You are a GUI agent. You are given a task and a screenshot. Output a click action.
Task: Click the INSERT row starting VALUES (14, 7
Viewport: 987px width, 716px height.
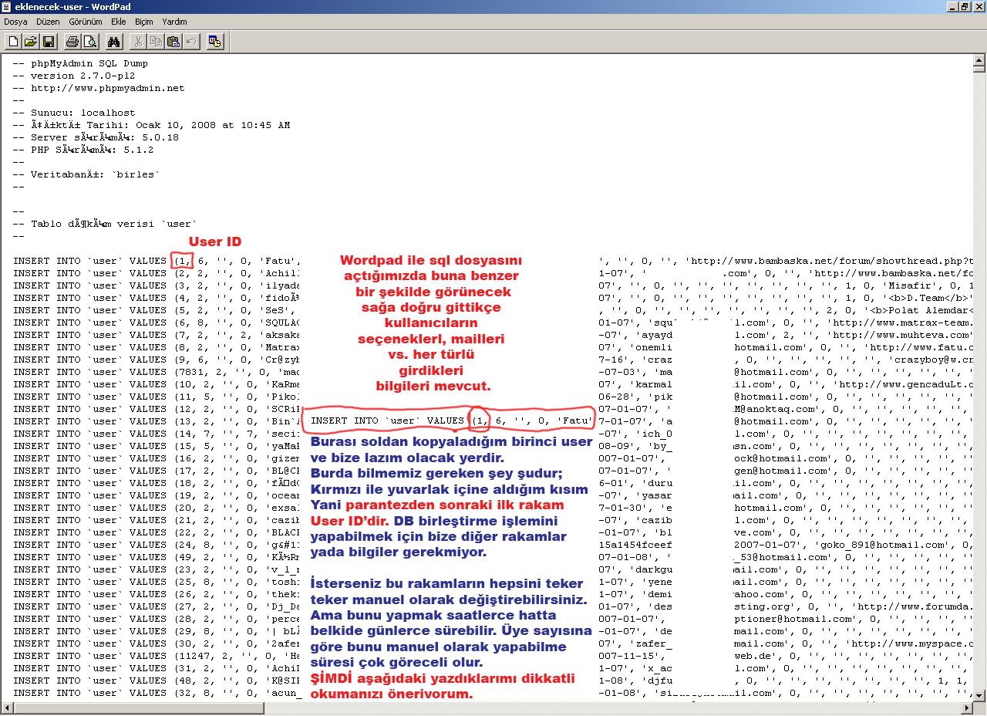pos(157,434)
